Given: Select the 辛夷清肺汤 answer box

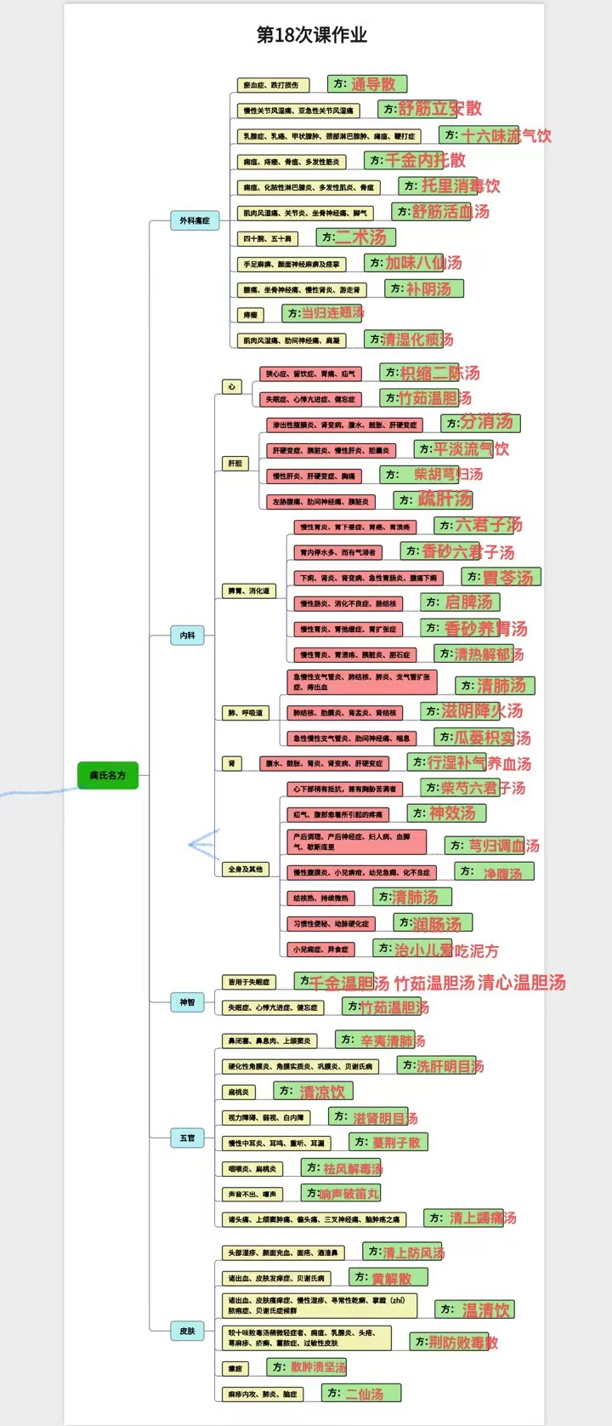Looking at the screenshot, I should click(x=374, y=1039).
